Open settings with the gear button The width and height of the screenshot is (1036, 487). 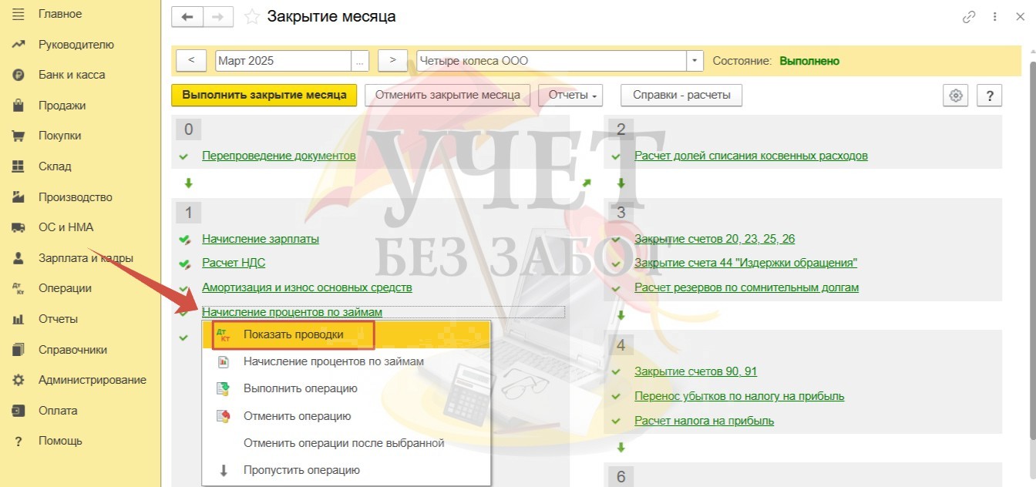[956, 96]
